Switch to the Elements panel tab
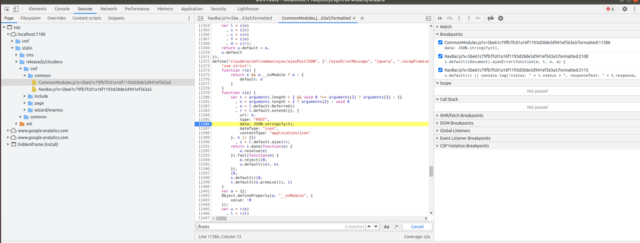Viewport: 640px width, 243px height. [x=38, y=9]
